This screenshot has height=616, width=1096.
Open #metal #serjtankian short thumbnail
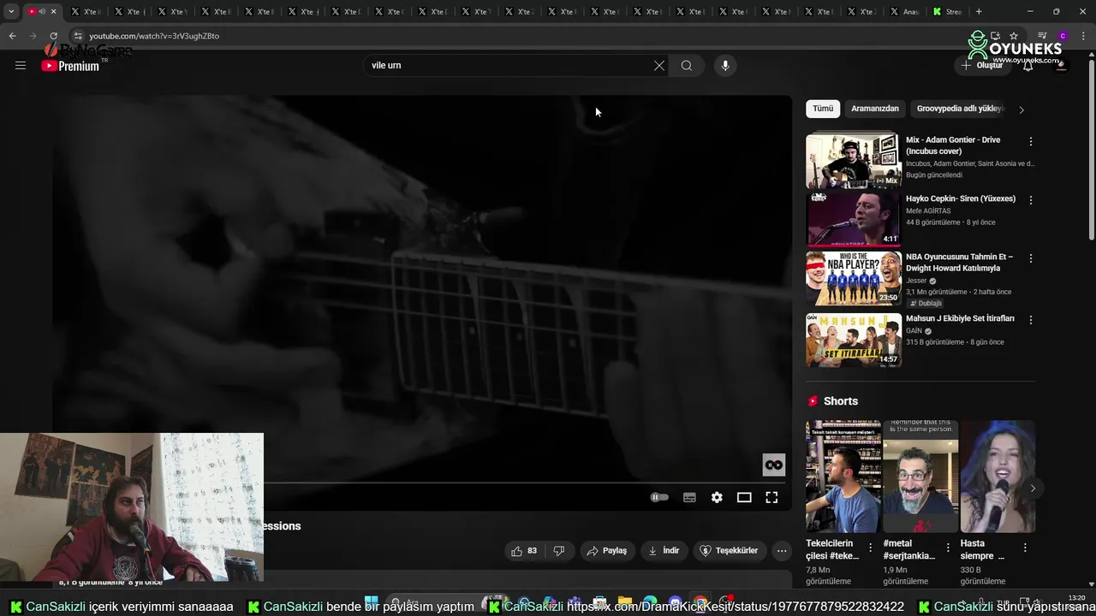point(920,477)
